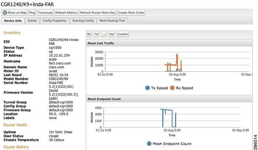Click Refresh Router Mesh Key
The image size is (258, 150).
(97, 13)
